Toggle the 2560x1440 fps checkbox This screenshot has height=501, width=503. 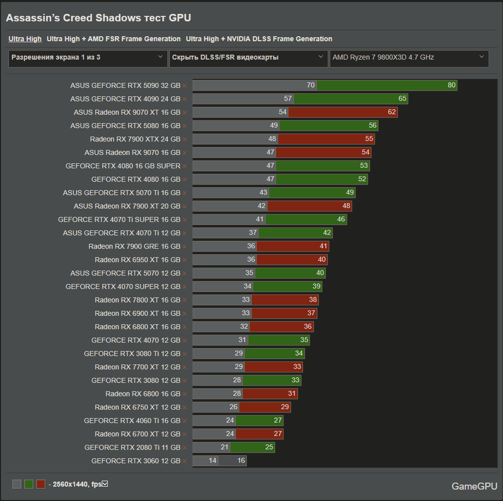tap(105, 484)
